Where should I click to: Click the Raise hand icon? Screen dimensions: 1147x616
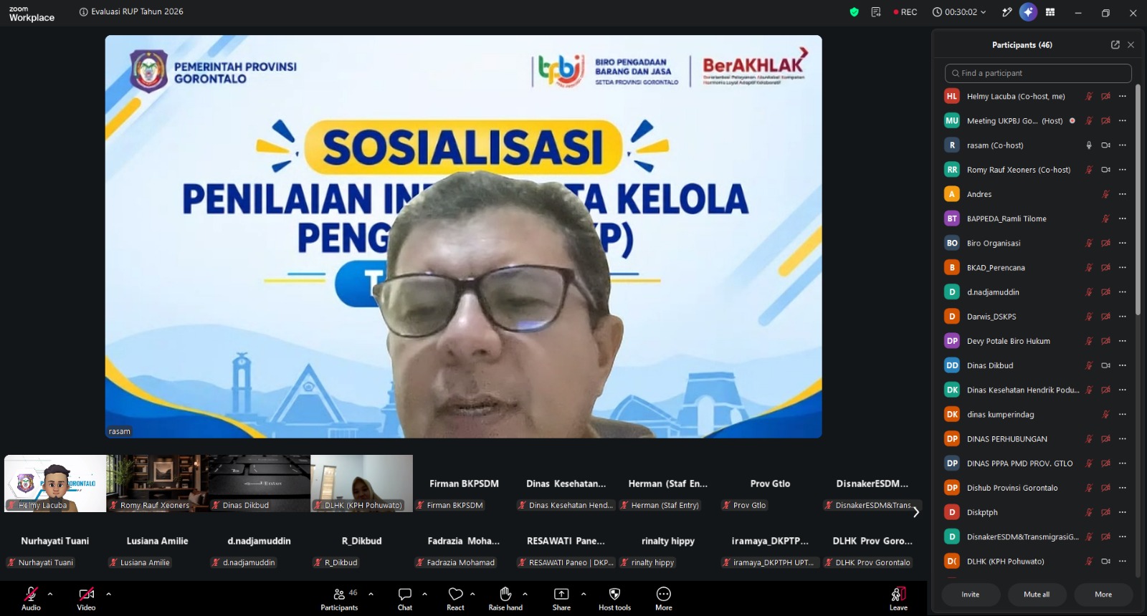pos(505,594)
